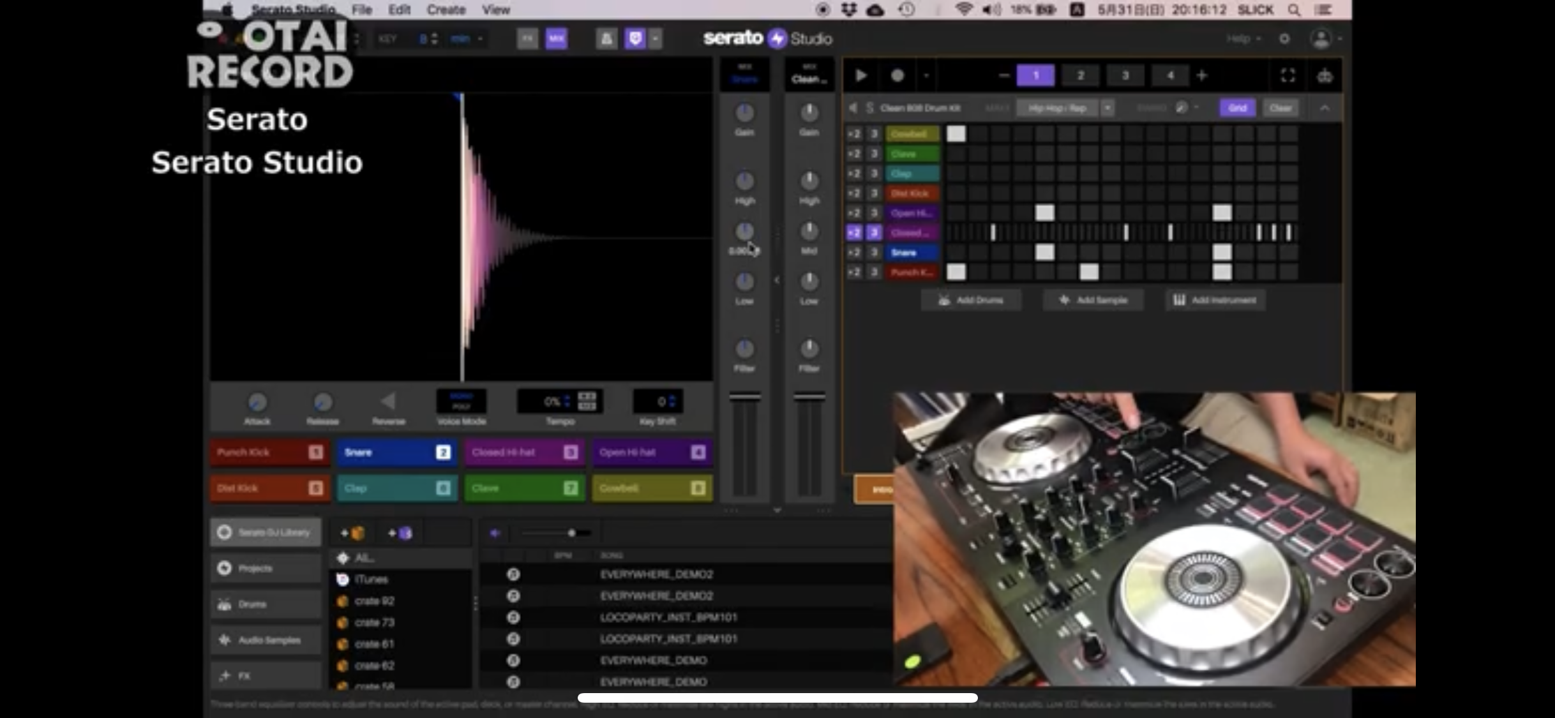This screenshot has width=1555, height=718.
Task: Mute the Clean 808 Drum Kit deck
Action: [x=853, y=108]
